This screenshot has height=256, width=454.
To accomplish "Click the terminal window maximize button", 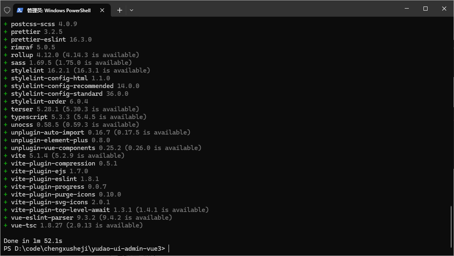I will click(x=425, y=8).
